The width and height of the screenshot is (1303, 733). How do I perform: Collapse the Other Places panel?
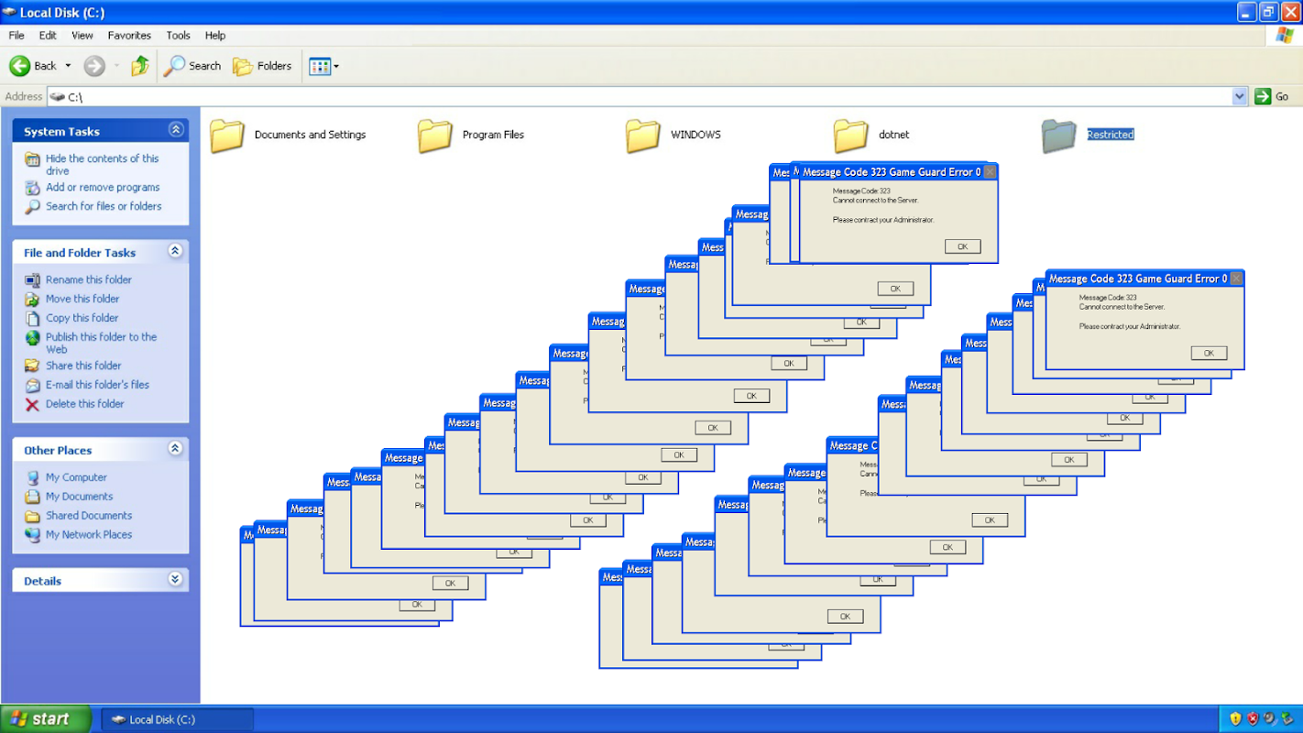tap(175, 449)
